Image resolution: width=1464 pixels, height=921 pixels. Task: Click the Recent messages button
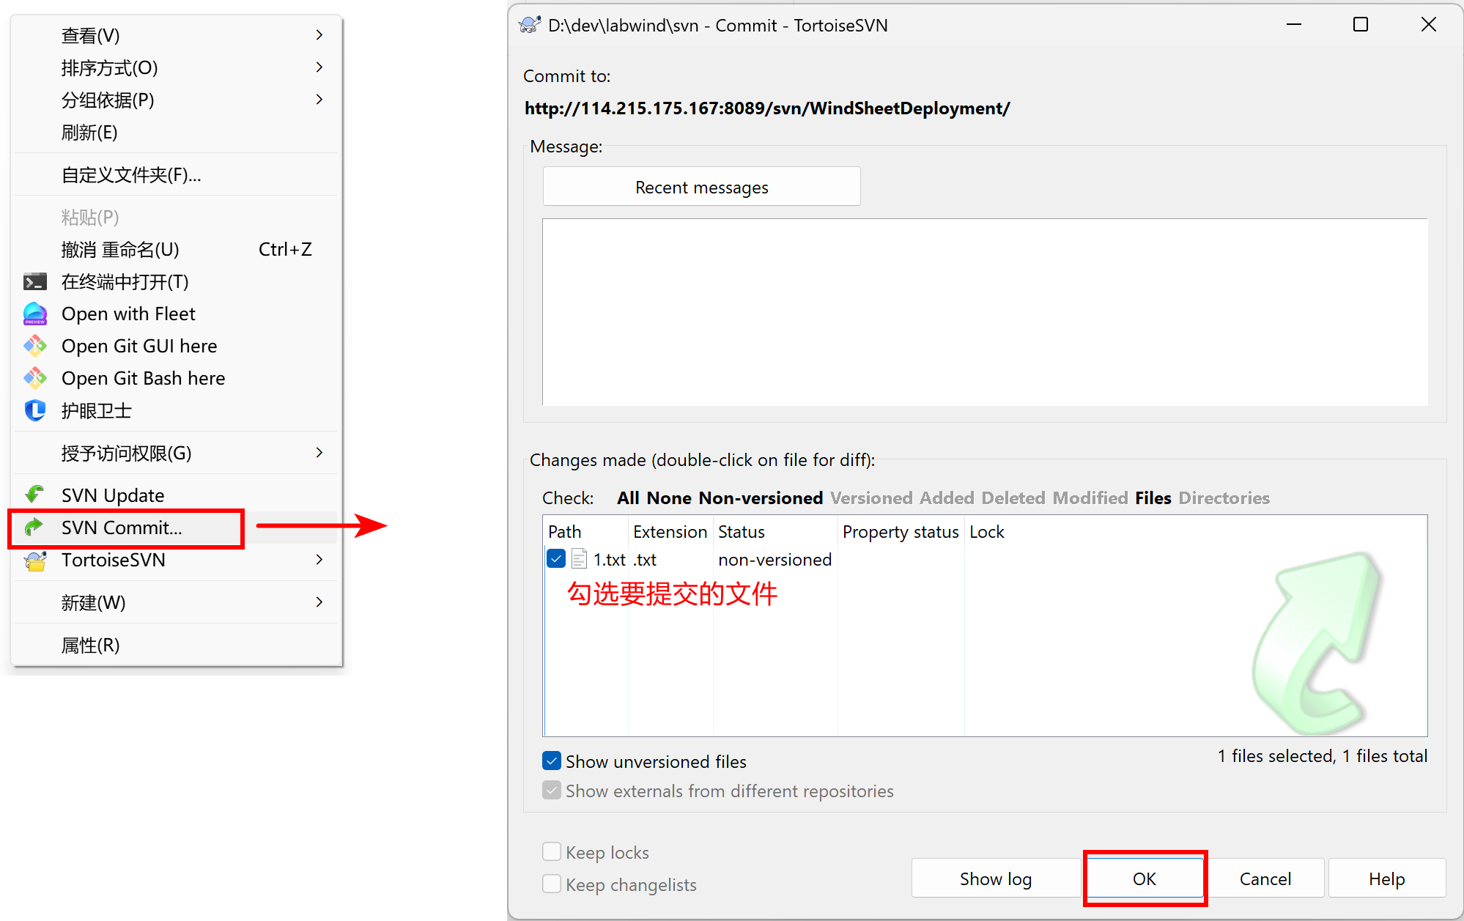tap(701, 187)
